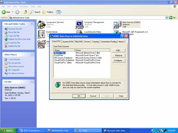Open Shared Documents from Other Places
The height and width of the screenshot is (133, 178).
coord(16,66)
